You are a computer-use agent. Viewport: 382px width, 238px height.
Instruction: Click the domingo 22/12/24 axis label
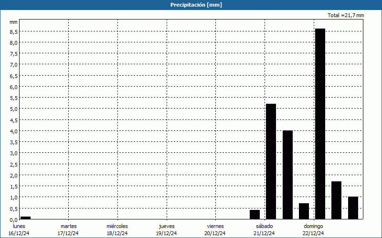tap(314, 230)
